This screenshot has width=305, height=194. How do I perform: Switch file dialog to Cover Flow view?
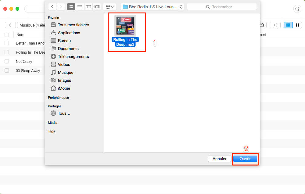[x=97, y=7]
